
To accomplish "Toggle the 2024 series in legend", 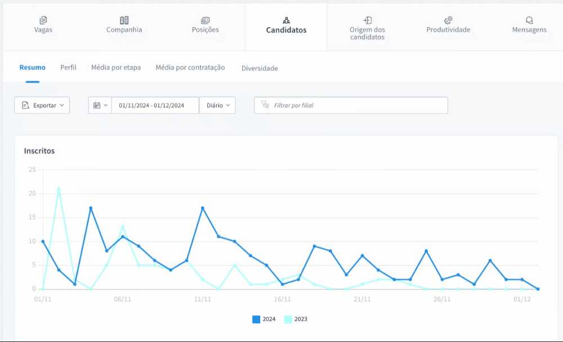I will (264, 319).
